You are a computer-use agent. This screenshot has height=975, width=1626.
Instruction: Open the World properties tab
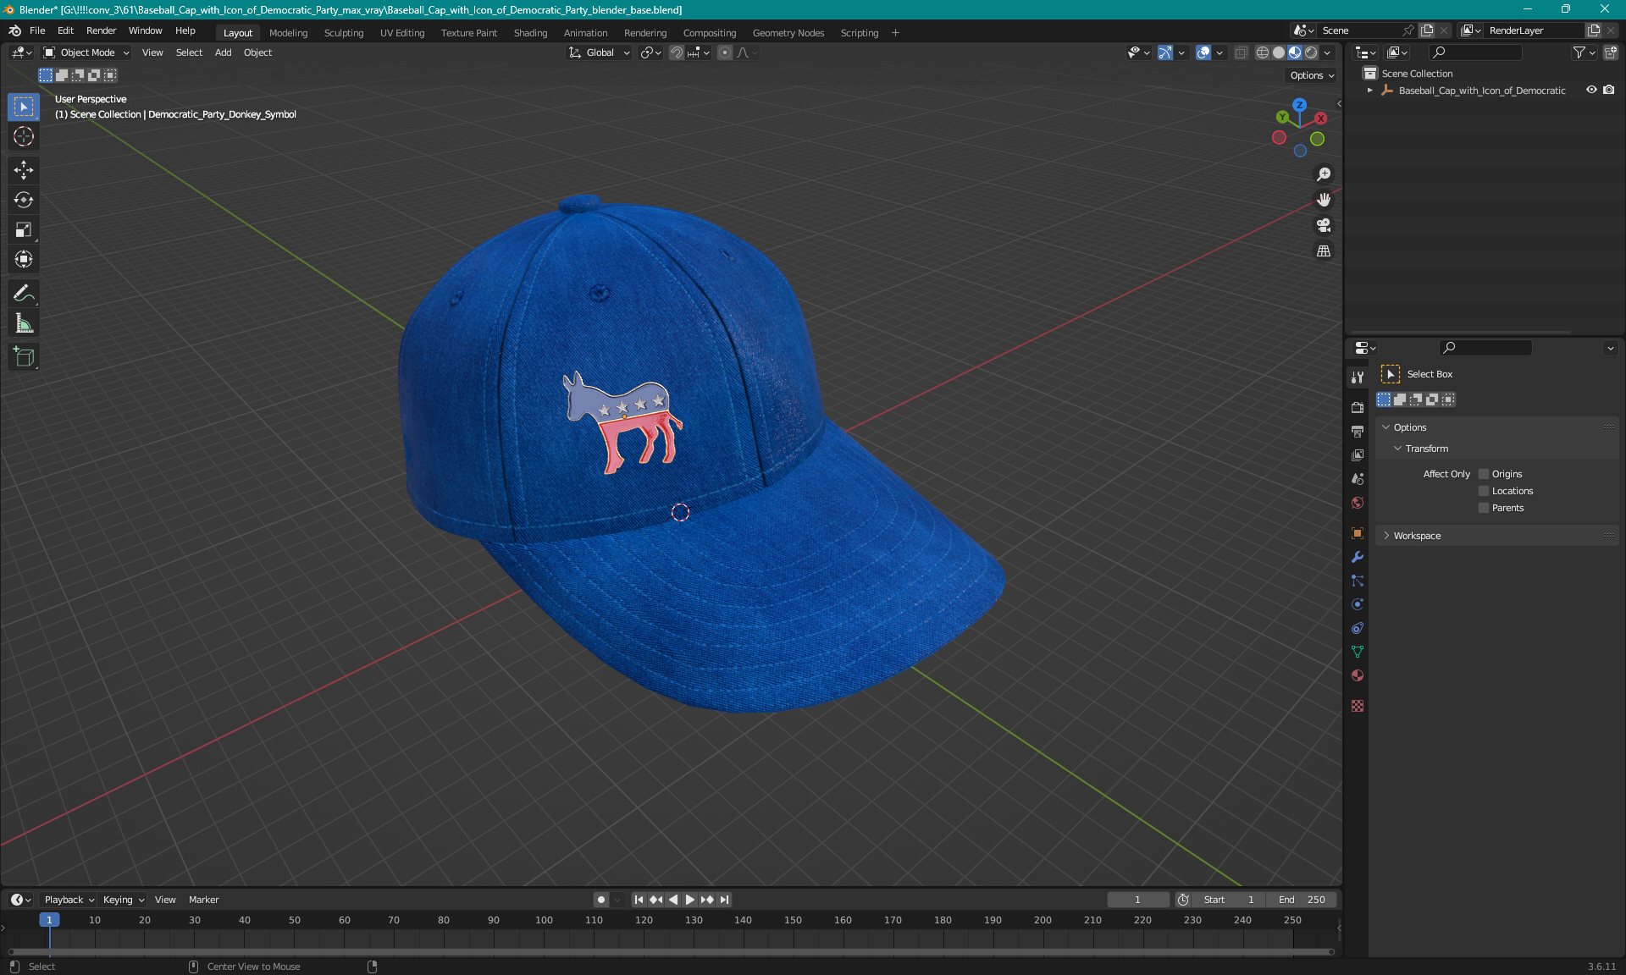point(1358,503)
